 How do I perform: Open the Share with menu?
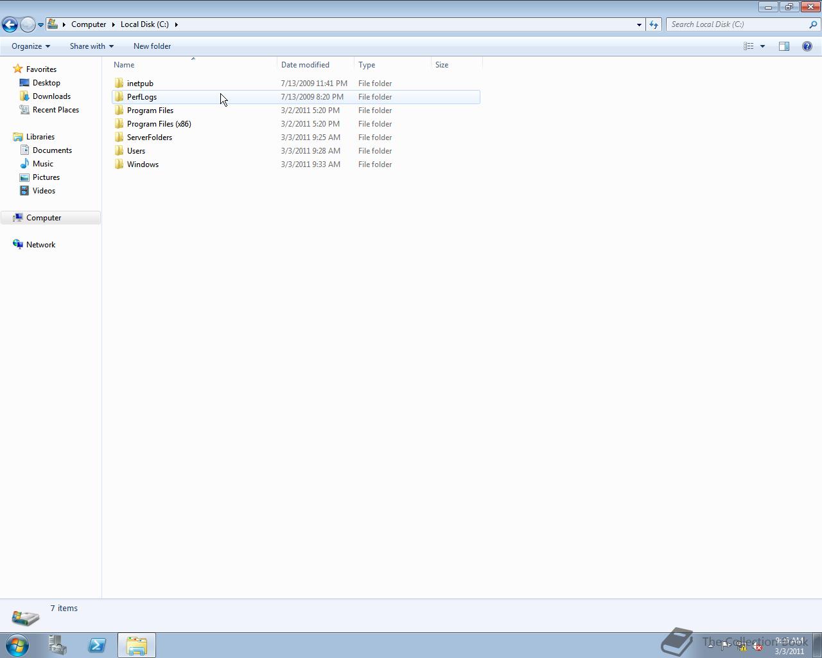pyautogui.click(x=92, y=46)
